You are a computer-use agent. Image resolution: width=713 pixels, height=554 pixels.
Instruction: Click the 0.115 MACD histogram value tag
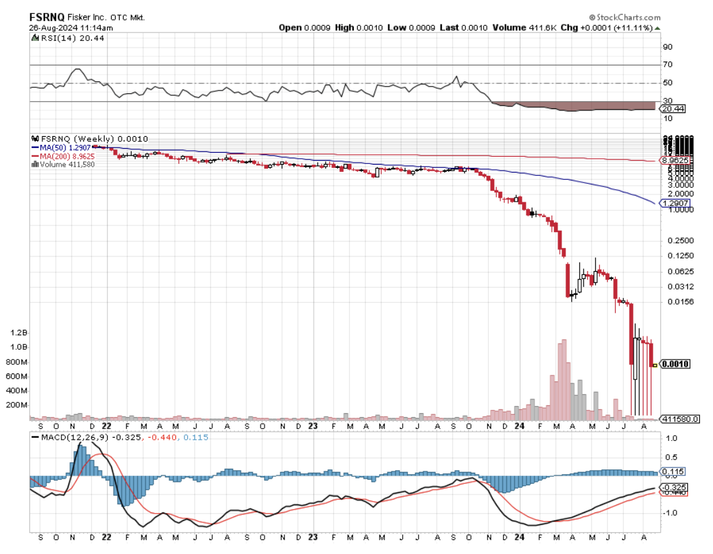672,471
